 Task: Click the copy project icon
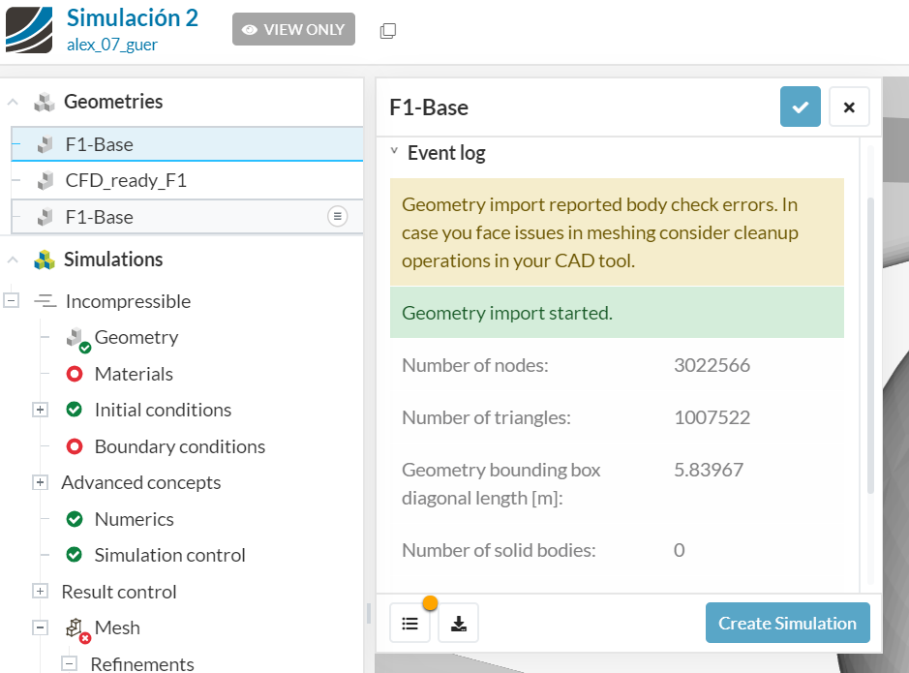388,30
